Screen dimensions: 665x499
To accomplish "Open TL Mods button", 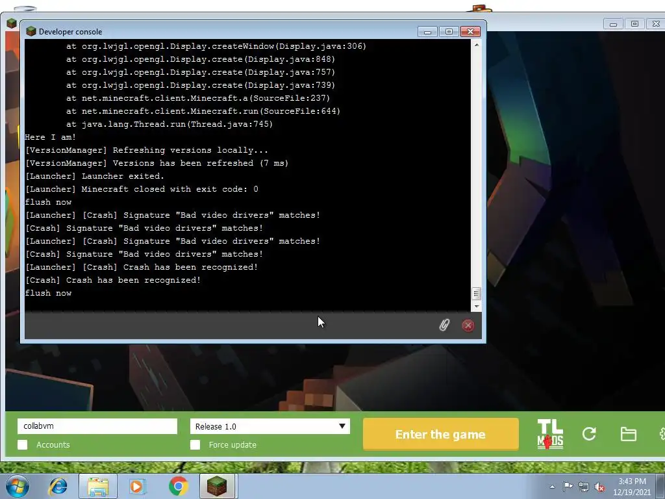I will click(x=550, y=434).
